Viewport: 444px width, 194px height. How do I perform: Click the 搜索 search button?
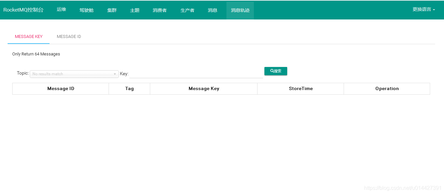point(276,71)
